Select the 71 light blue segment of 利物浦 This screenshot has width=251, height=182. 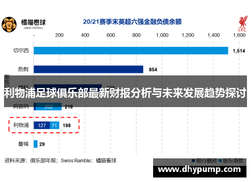[x=55, y=125]
